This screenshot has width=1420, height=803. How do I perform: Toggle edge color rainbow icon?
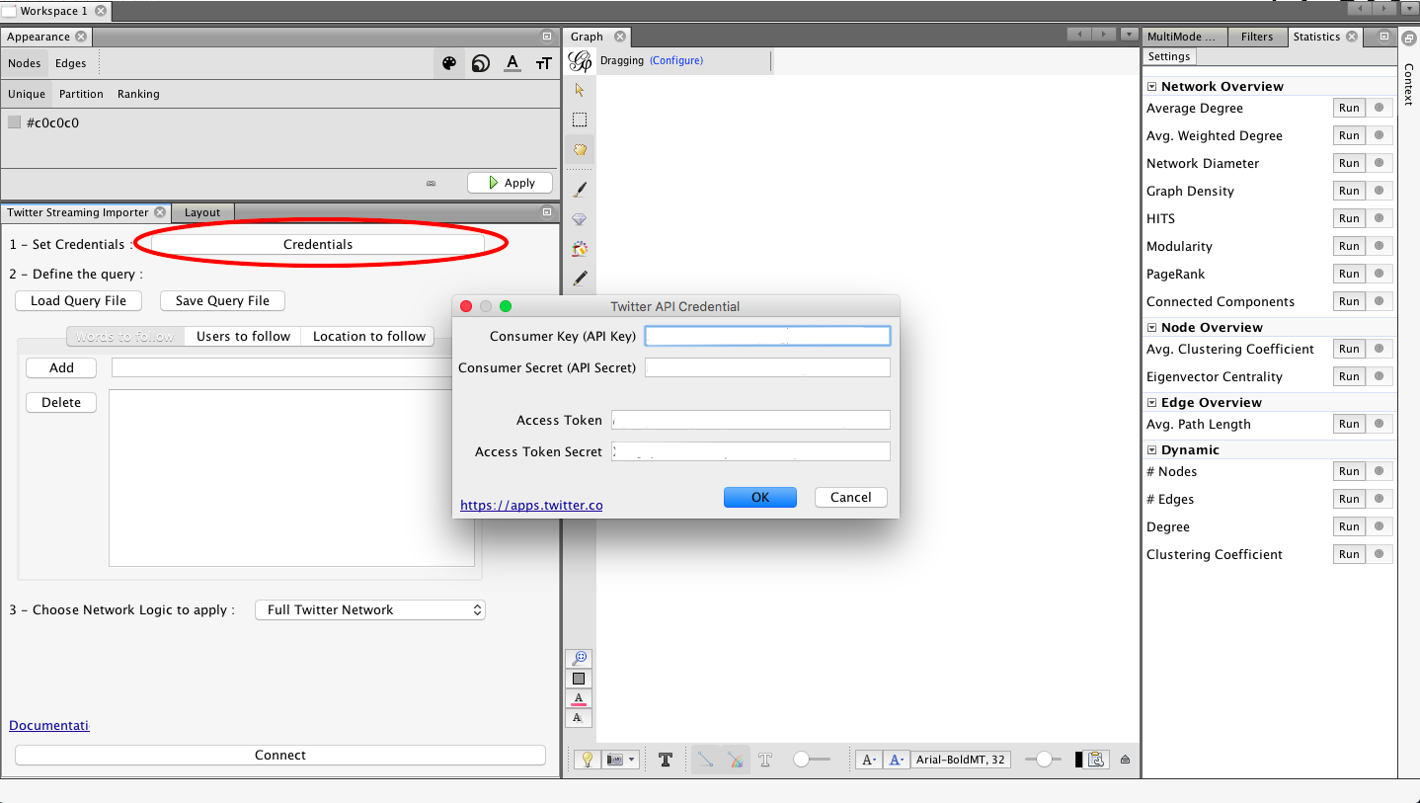coord(736,760)
